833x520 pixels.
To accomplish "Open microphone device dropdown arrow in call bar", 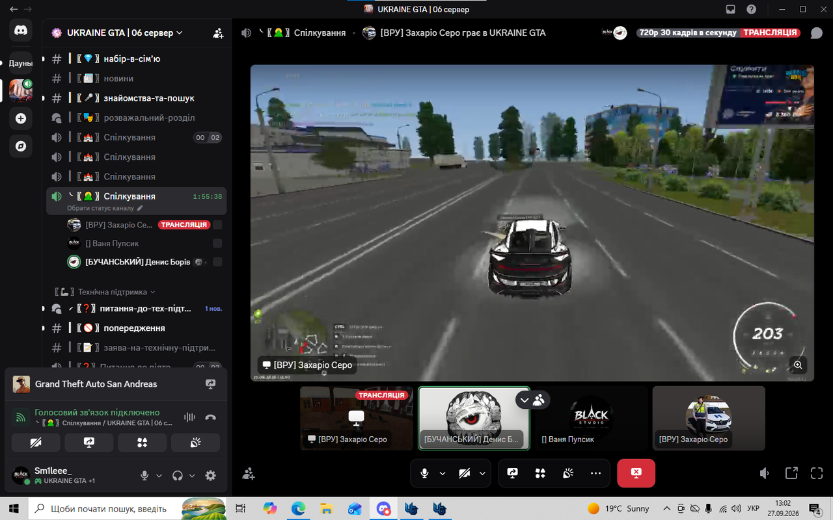I will pyautogui.click(x=443, y=473).
